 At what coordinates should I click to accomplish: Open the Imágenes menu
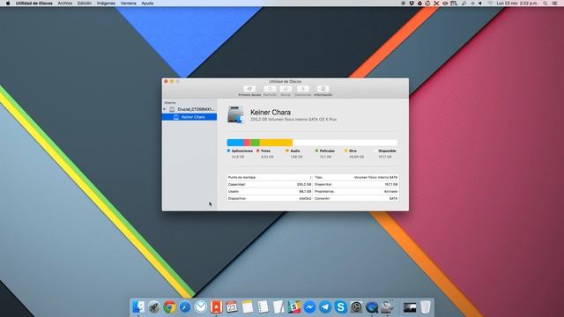[x=106, y=4]
